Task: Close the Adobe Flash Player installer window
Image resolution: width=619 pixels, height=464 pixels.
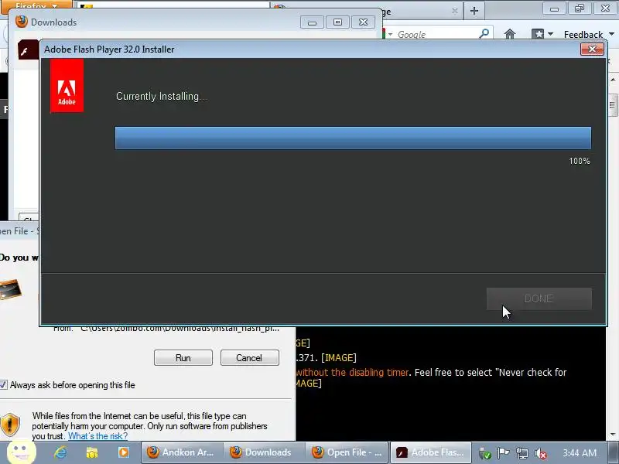Action: pos(592,49)
